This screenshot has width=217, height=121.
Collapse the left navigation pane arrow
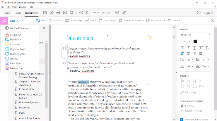[x=50, y=73]
